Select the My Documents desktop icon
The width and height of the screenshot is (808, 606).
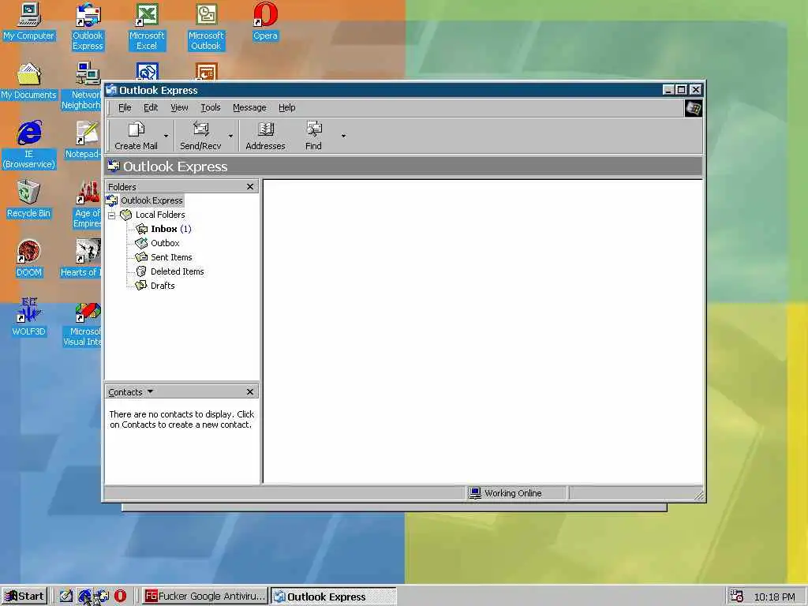tap(28, 81)
